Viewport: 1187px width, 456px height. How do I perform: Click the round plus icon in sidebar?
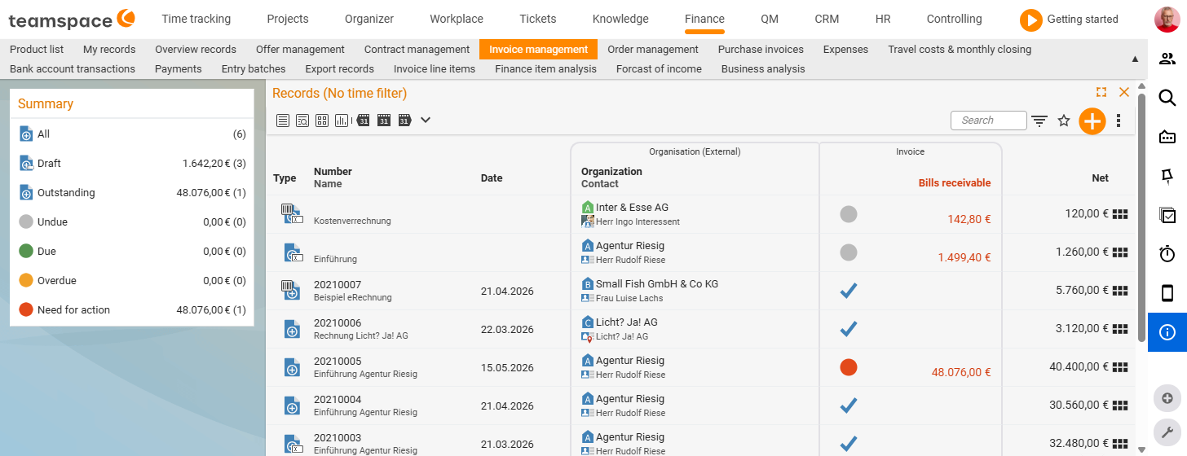(x=1167, y=398)
